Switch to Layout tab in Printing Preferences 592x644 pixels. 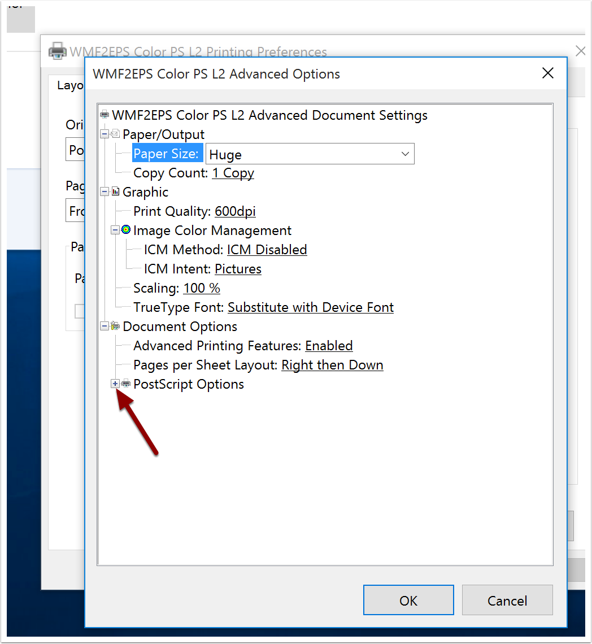(x=70, y=85)
